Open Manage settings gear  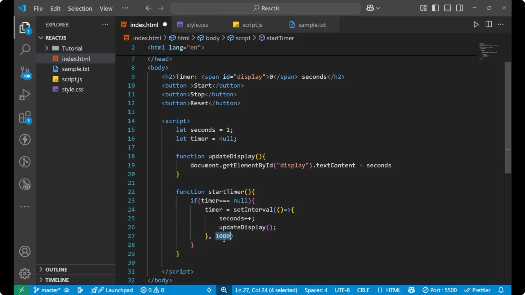tap(25, 273)
